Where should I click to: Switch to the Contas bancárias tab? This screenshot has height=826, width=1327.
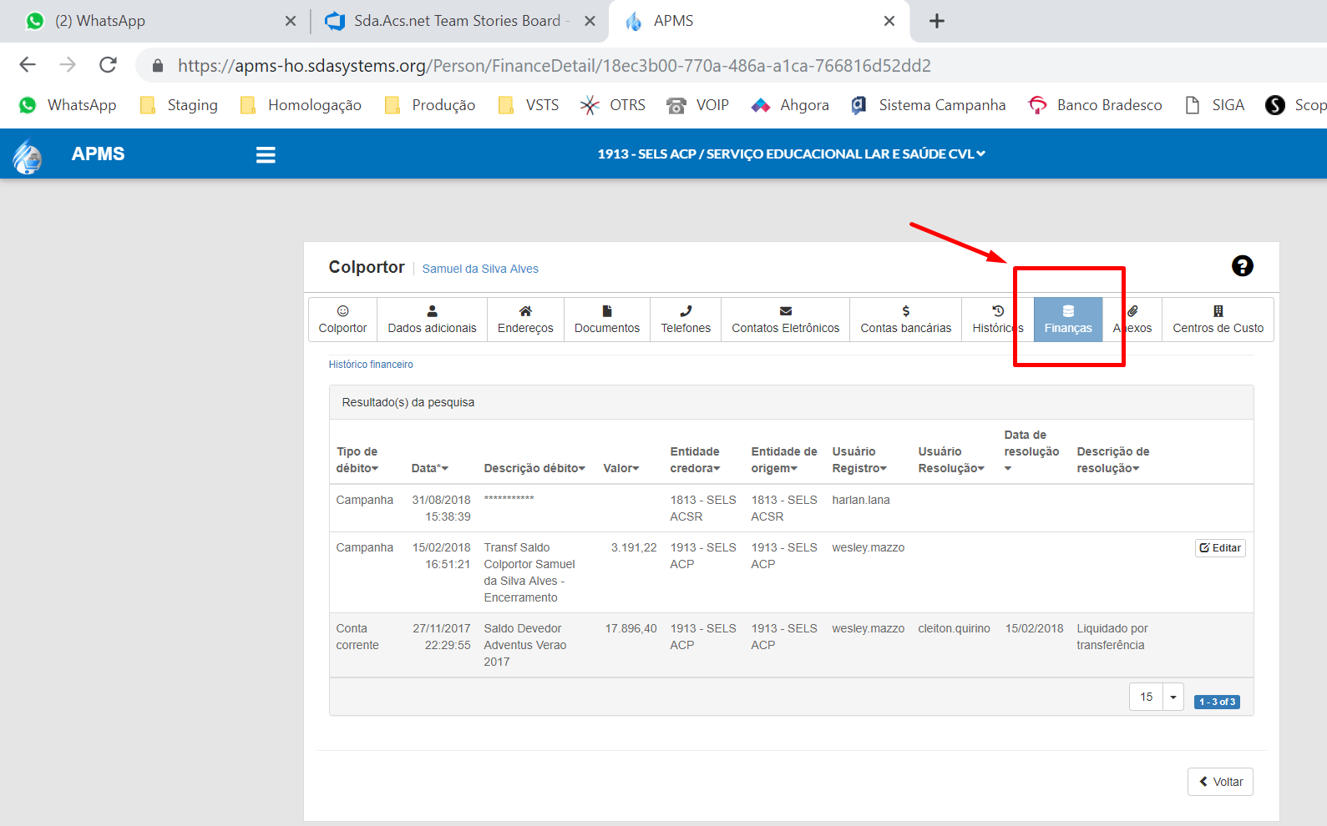point(906,320)
